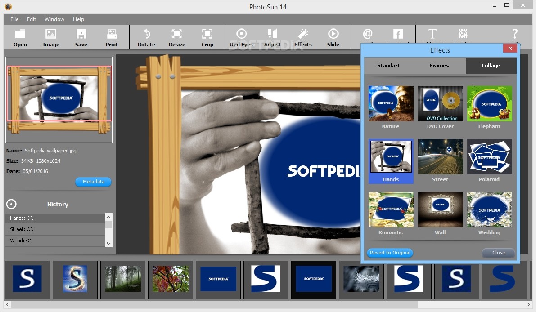
Task: Click the filmstrip horizontal scrollbar thumb
Action: tap(214, 304)
